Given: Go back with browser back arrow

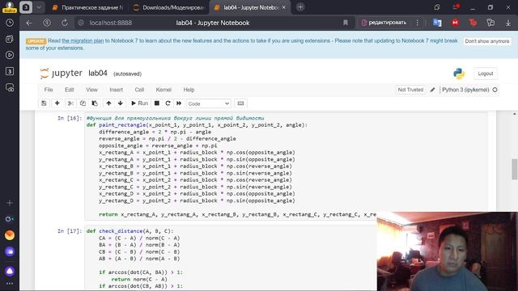Looking at the screenshot, I should coord(29,23).
